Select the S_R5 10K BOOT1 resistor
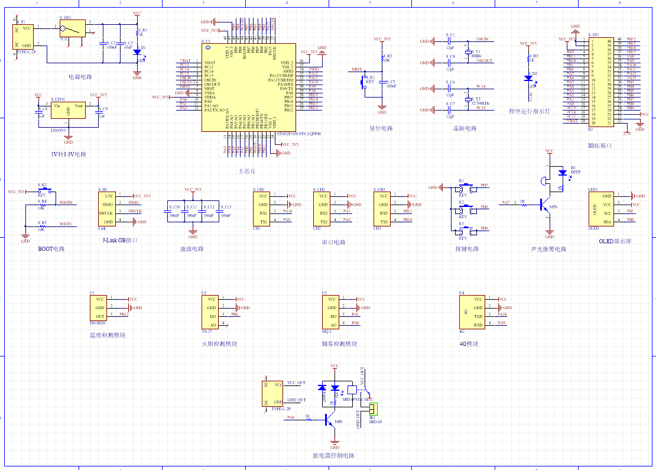This screenshot has width=656, height=470. click(42, 226)
